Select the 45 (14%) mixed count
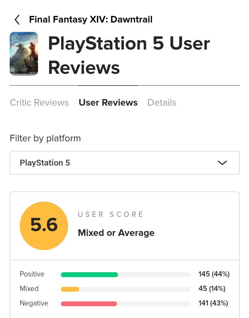Image resolution: width=249 pixels, height=318 pixels. [212, 289]
